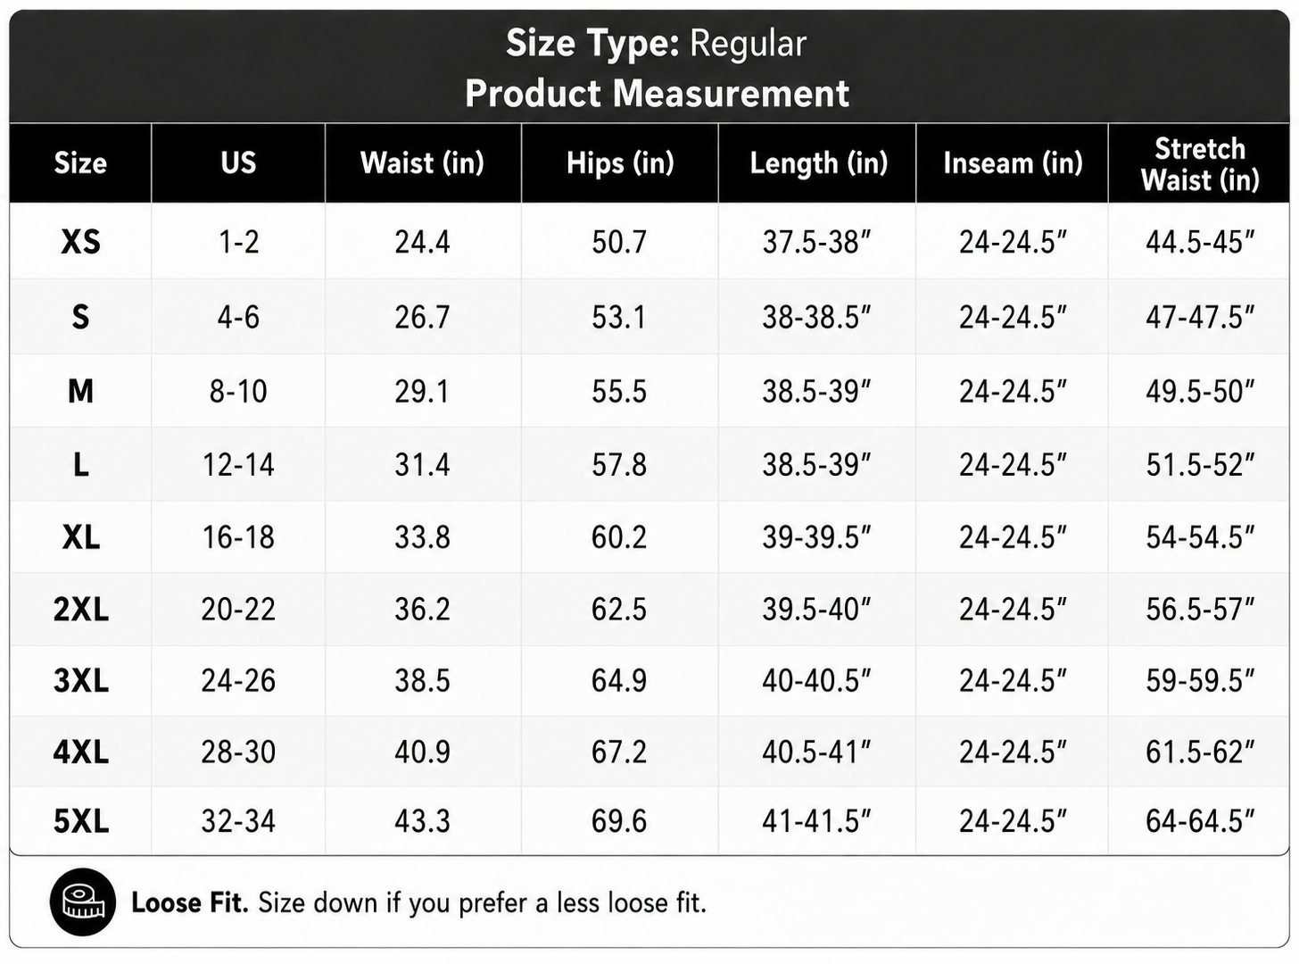Click length value 38-38.5 for S
Image resolution: width=1299 pixels, height=964 pixels.
816,317
